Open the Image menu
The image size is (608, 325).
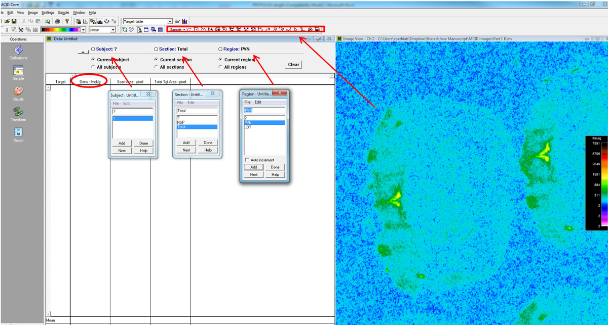(33, 12)
